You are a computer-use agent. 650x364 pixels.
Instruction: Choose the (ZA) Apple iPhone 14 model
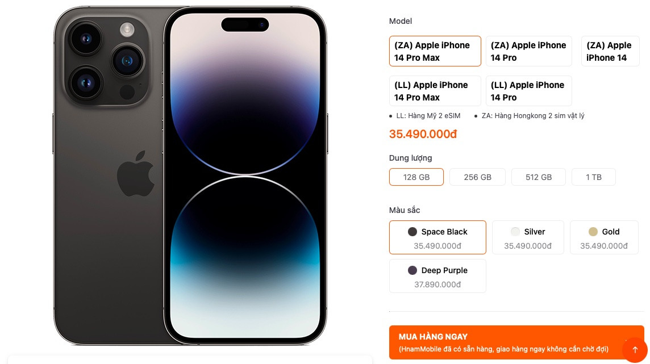point(610,51)
